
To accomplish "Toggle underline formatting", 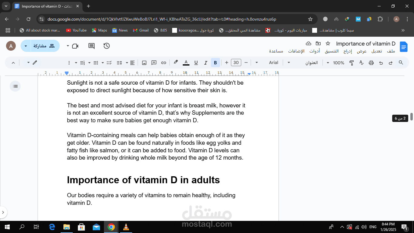I will [196, 63].
